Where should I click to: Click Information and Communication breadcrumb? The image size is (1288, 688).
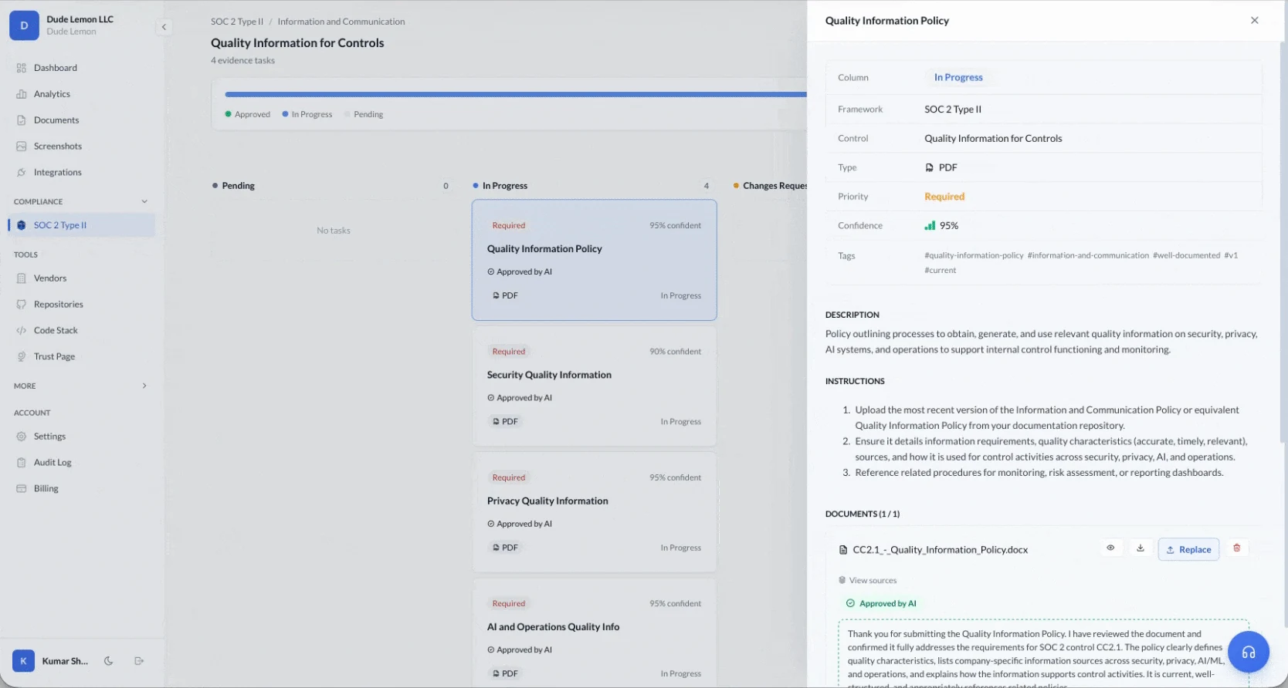[x=341, y=22]
